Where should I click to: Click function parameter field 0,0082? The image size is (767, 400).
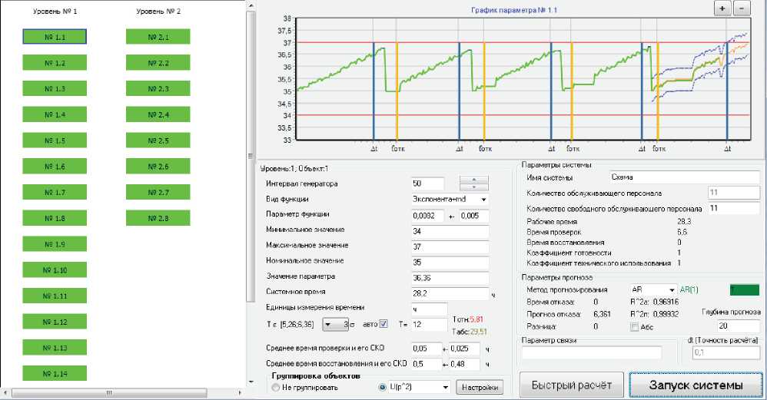tap(427, 216)
